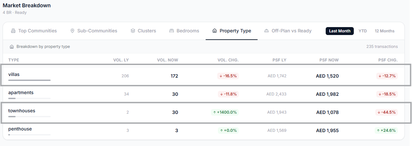Sort by the PSF NOW column header
The image size is (412, 146).
329,60
